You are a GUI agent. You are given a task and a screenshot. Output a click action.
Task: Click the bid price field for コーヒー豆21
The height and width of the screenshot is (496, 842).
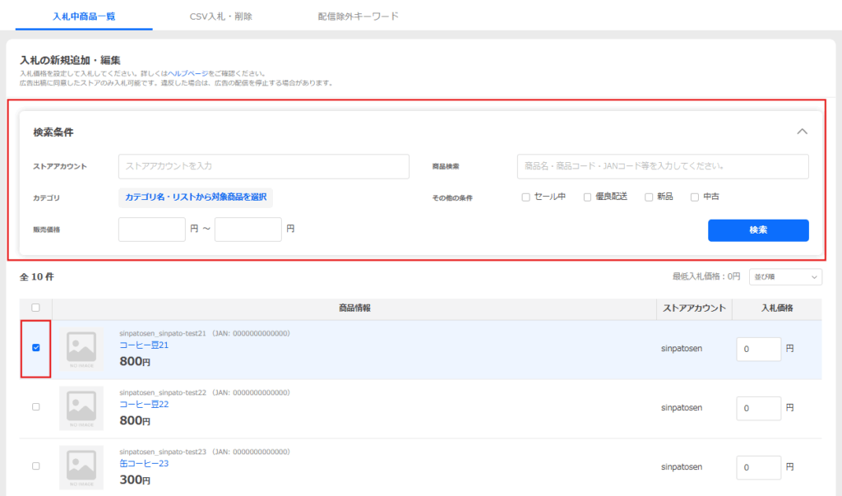[758, 349]
